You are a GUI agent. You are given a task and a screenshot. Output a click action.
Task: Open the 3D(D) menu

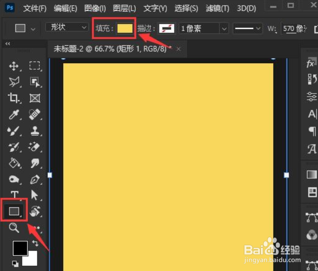tap(246, 8)
